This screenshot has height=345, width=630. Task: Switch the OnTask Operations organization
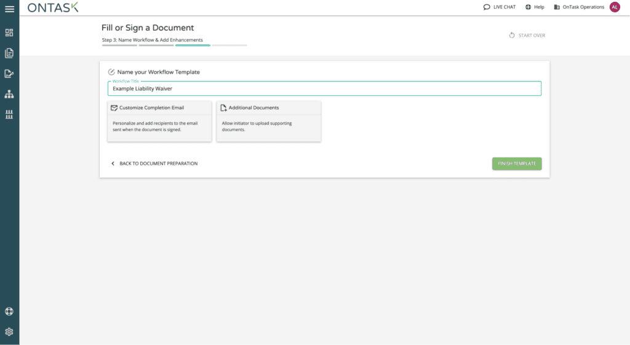click(579, 7)
